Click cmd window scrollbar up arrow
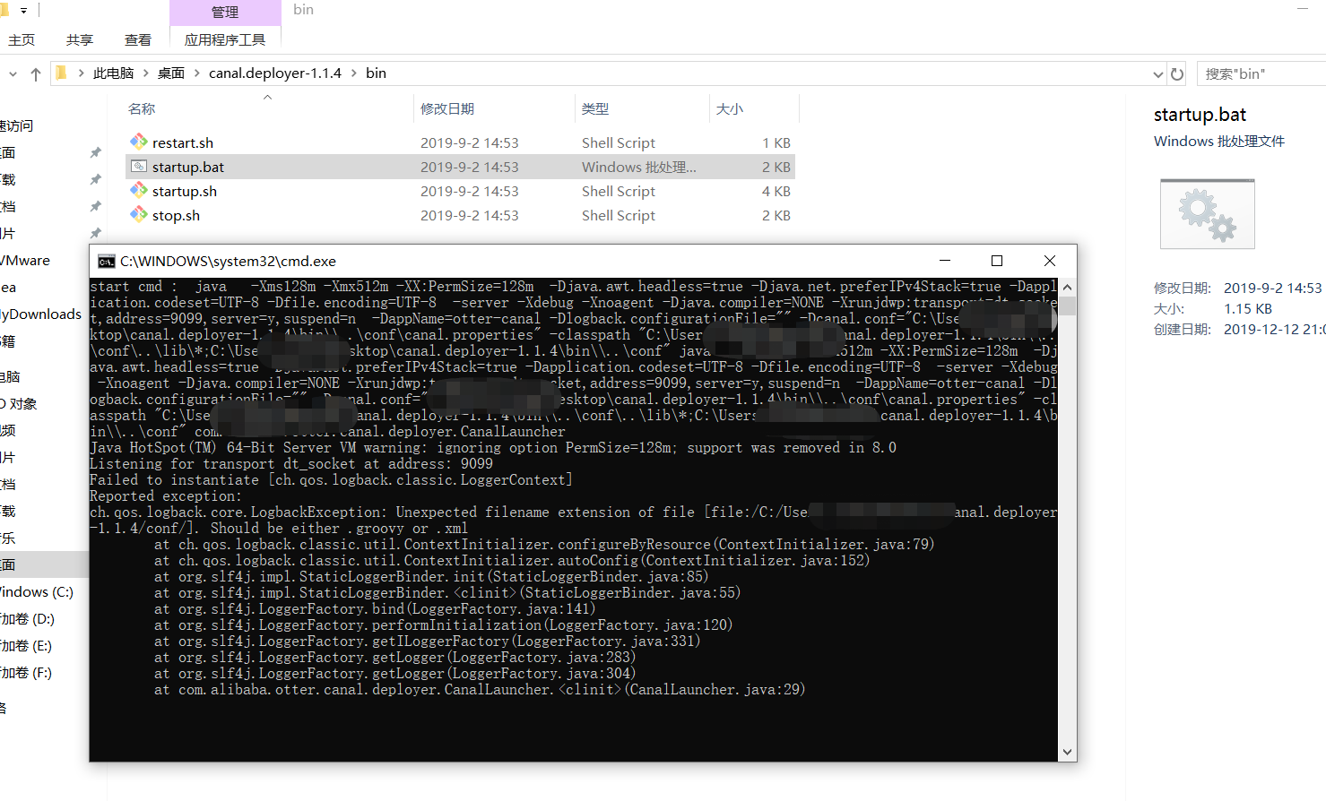 (1067, 288)
